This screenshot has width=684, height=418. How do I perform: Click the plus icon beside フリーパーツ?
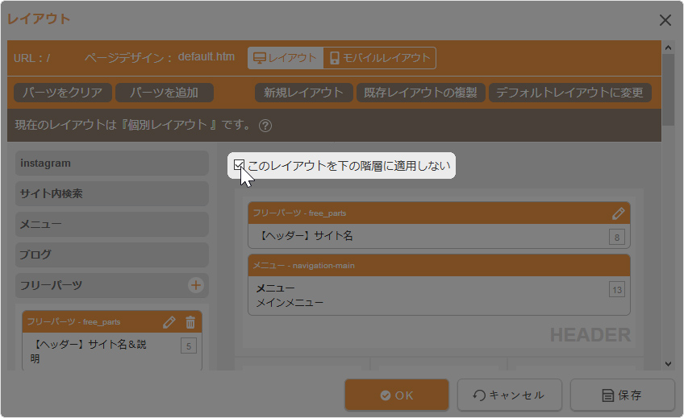pos(195,285)
